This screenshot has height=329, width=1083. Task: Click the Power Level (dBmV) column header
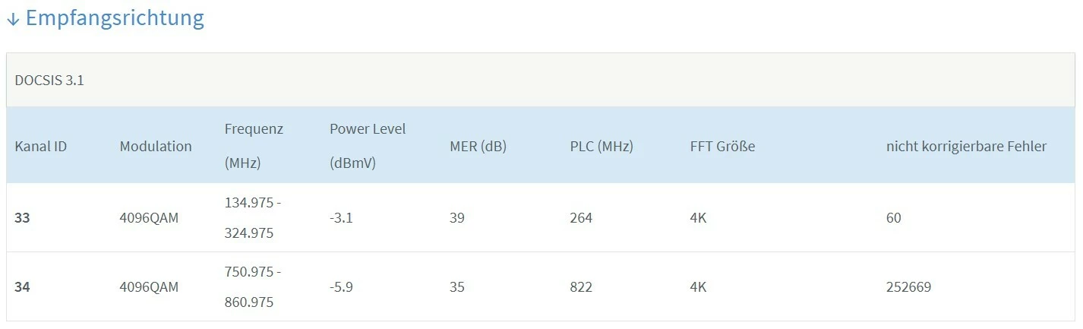[368, 146]
